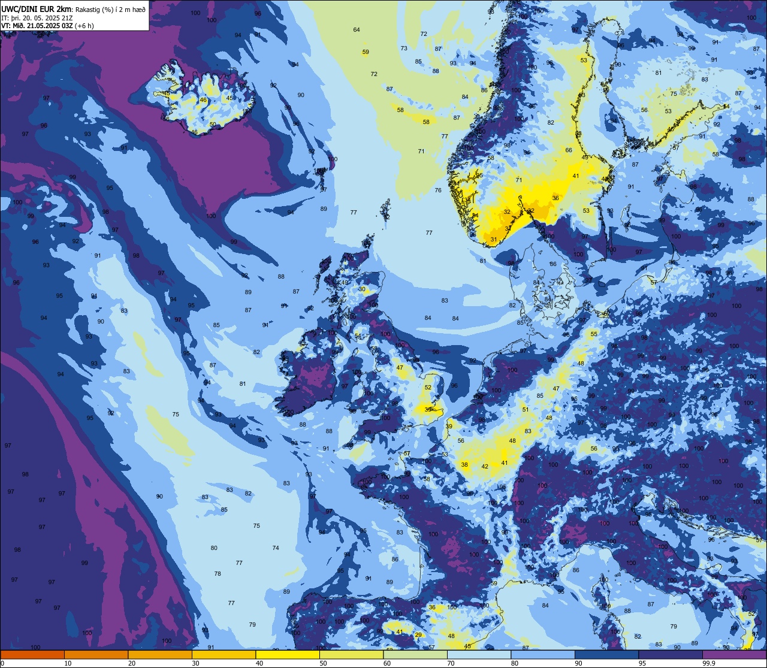Viewport: 767px width, 668px height.
Task: Click the 'VT: Mið. 21.05.2025 03Z (+6 h)' line
Action: click(47, 25)
